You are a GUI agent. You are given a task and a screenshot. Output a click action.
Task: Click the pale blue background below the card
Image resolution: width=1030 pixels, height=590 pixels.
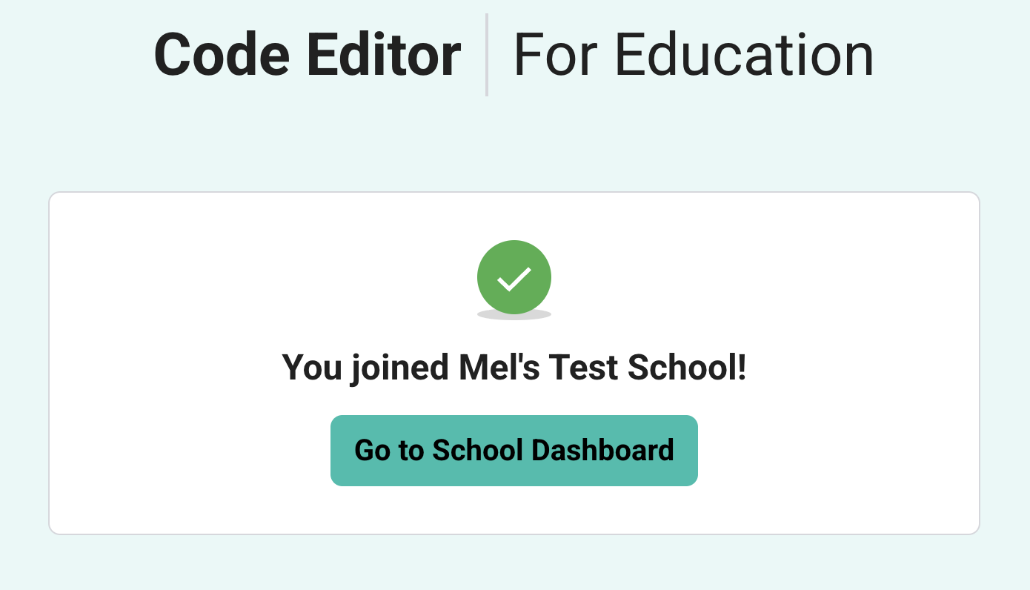[x=514, y=565]
